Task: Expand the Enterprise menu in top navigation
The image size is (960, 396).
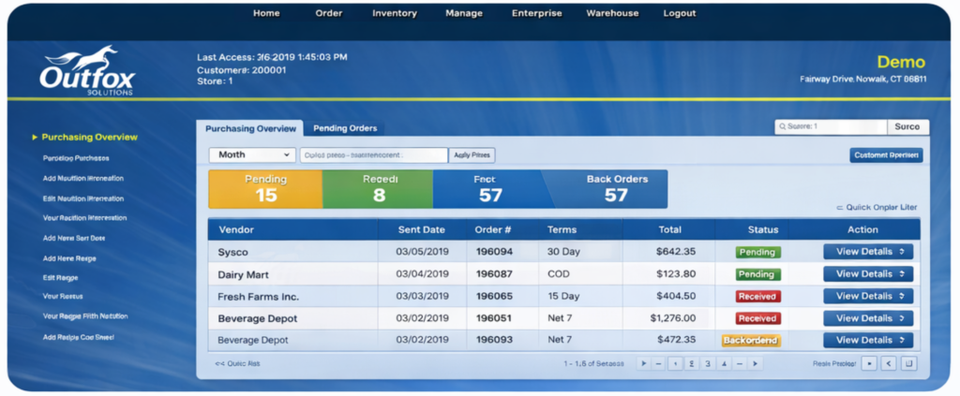Action: 536,13
